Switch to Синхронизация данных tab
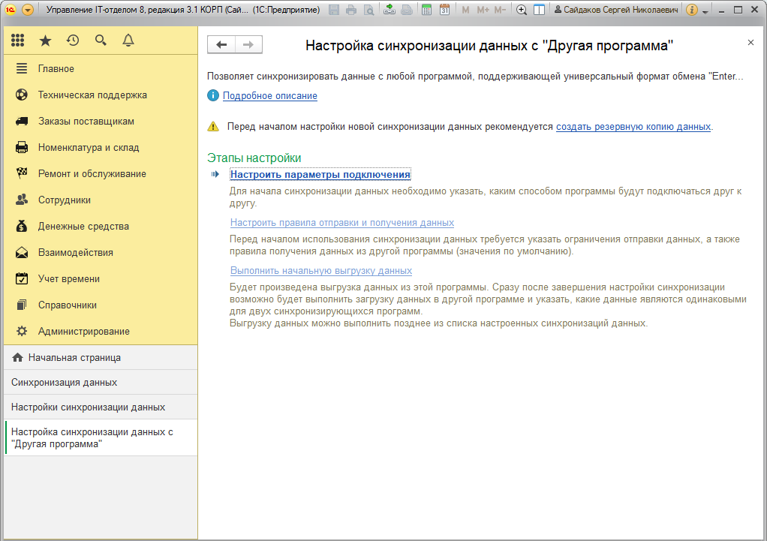Screen dimensions: 767x541 click(101, 382)
